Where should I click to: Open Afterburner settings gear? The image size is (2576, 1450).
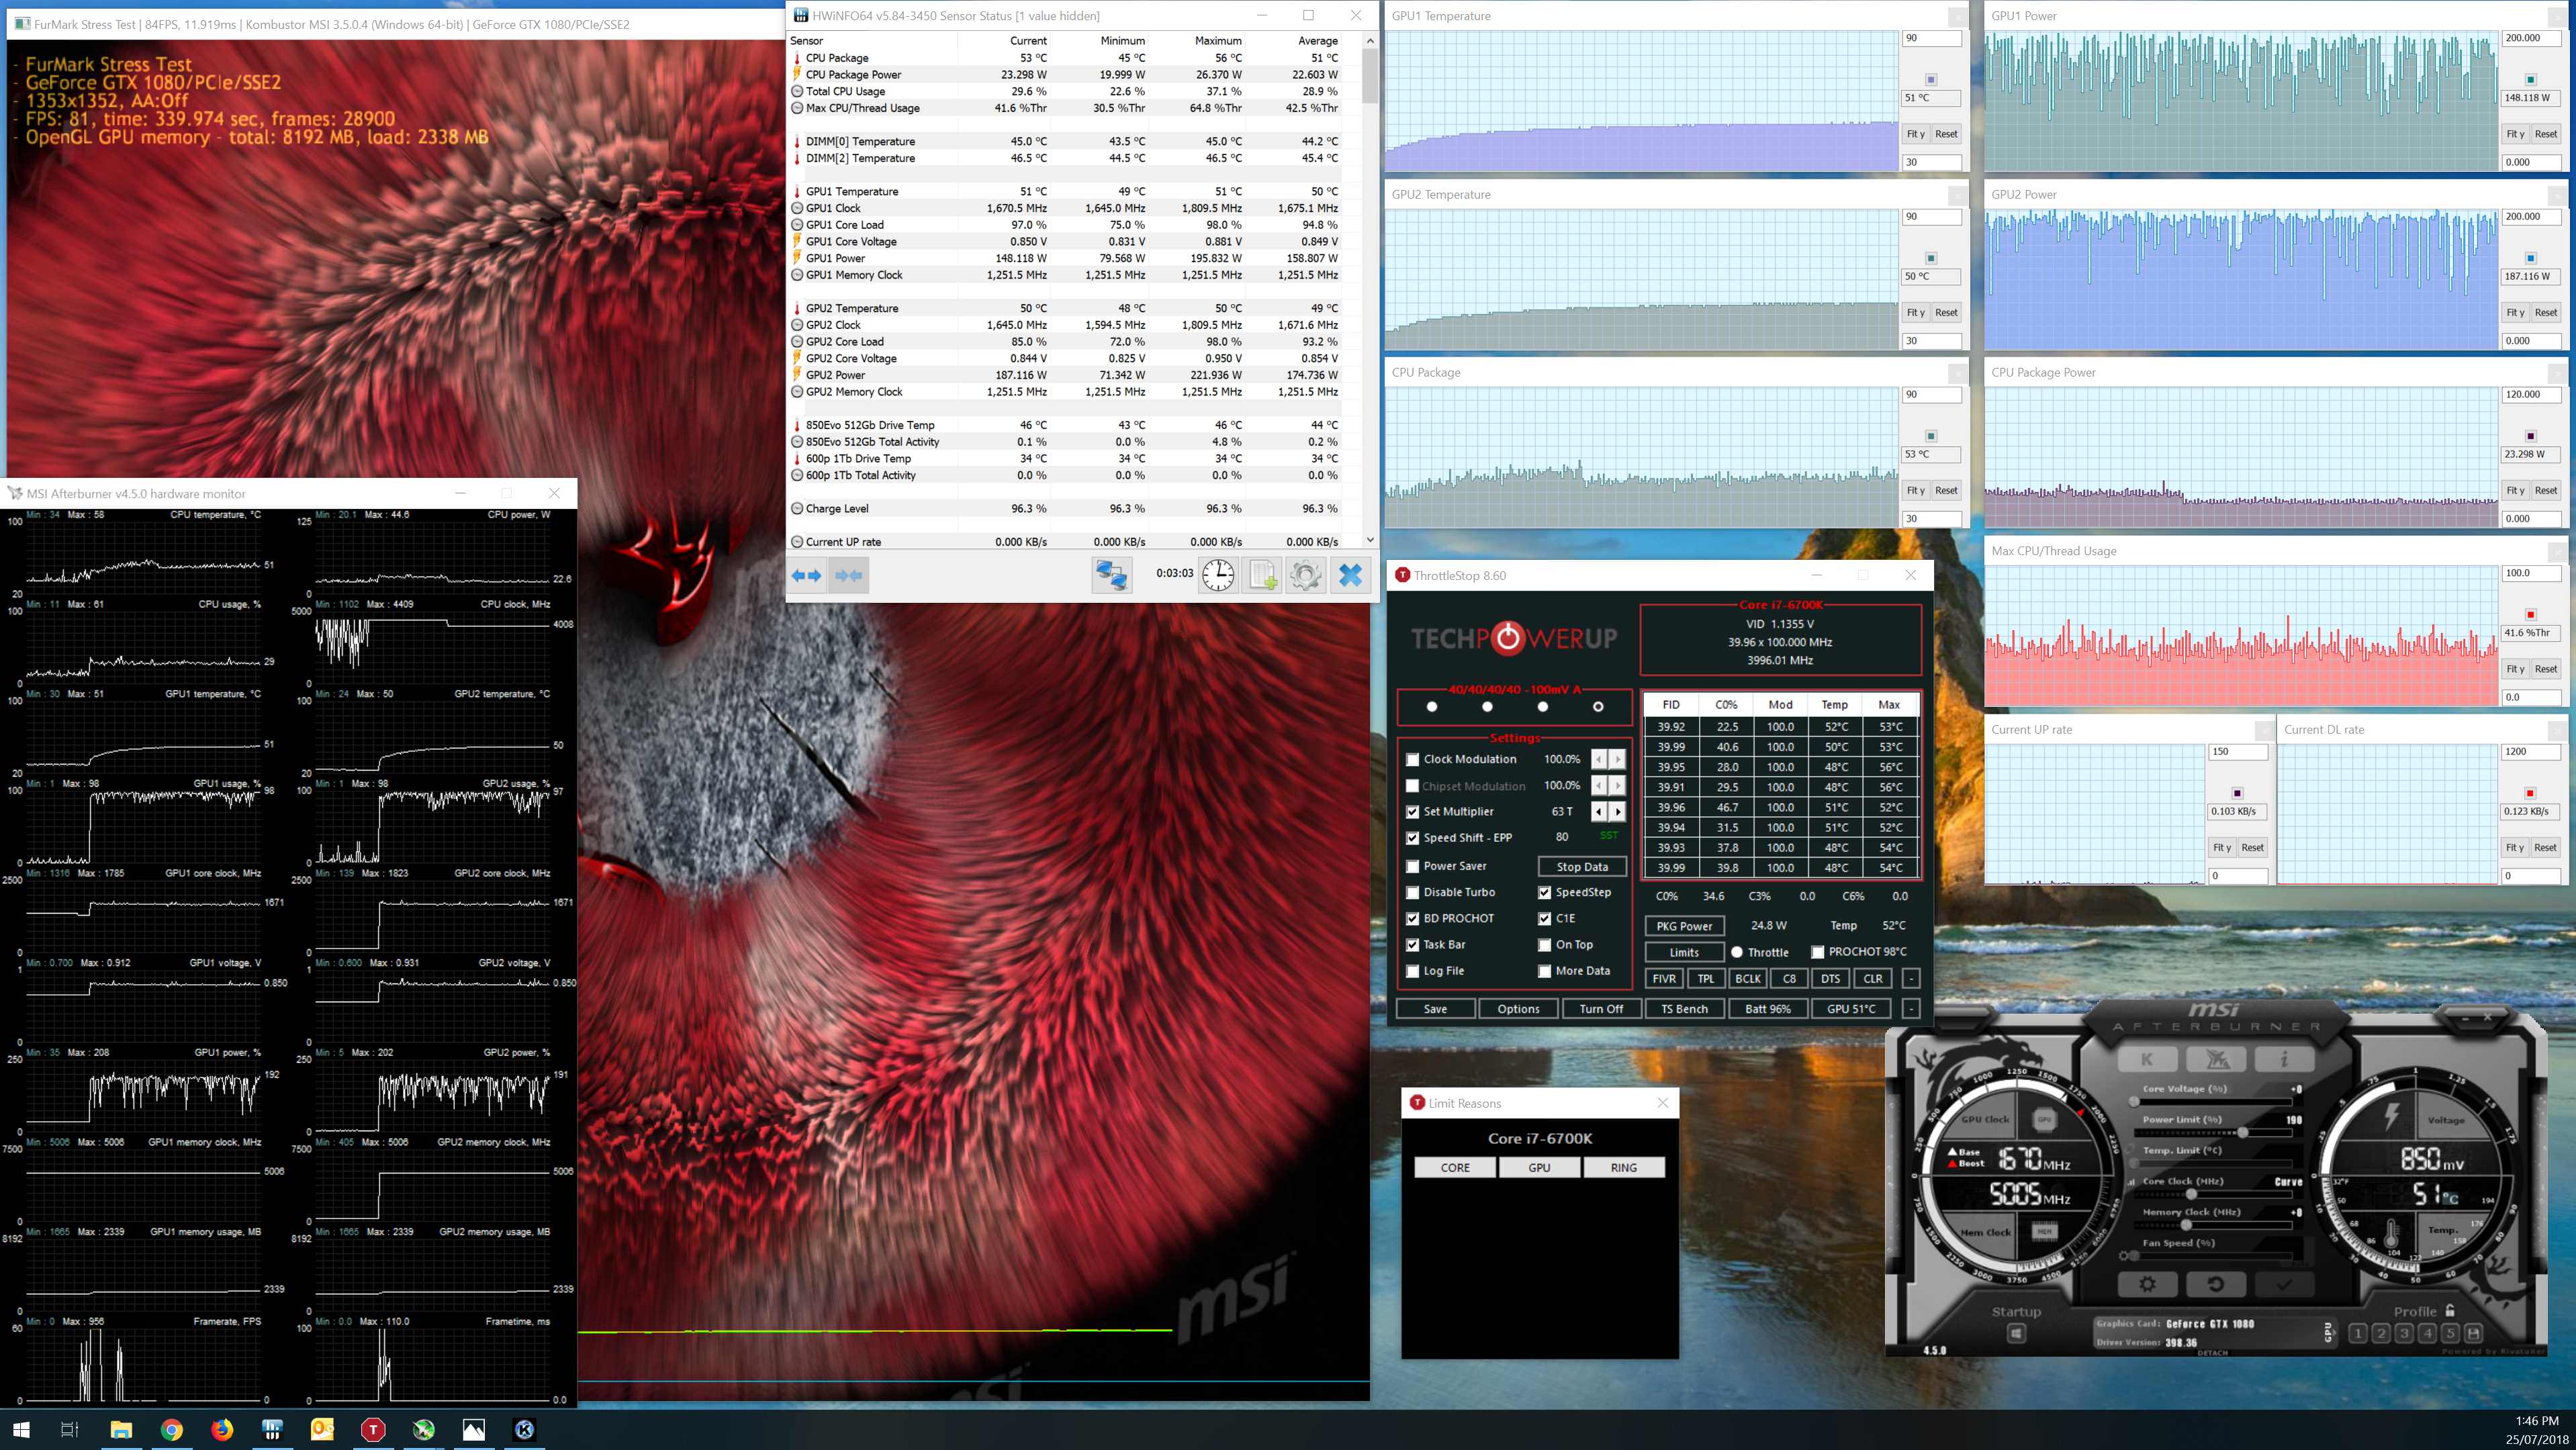(x=2147, y=1284)
